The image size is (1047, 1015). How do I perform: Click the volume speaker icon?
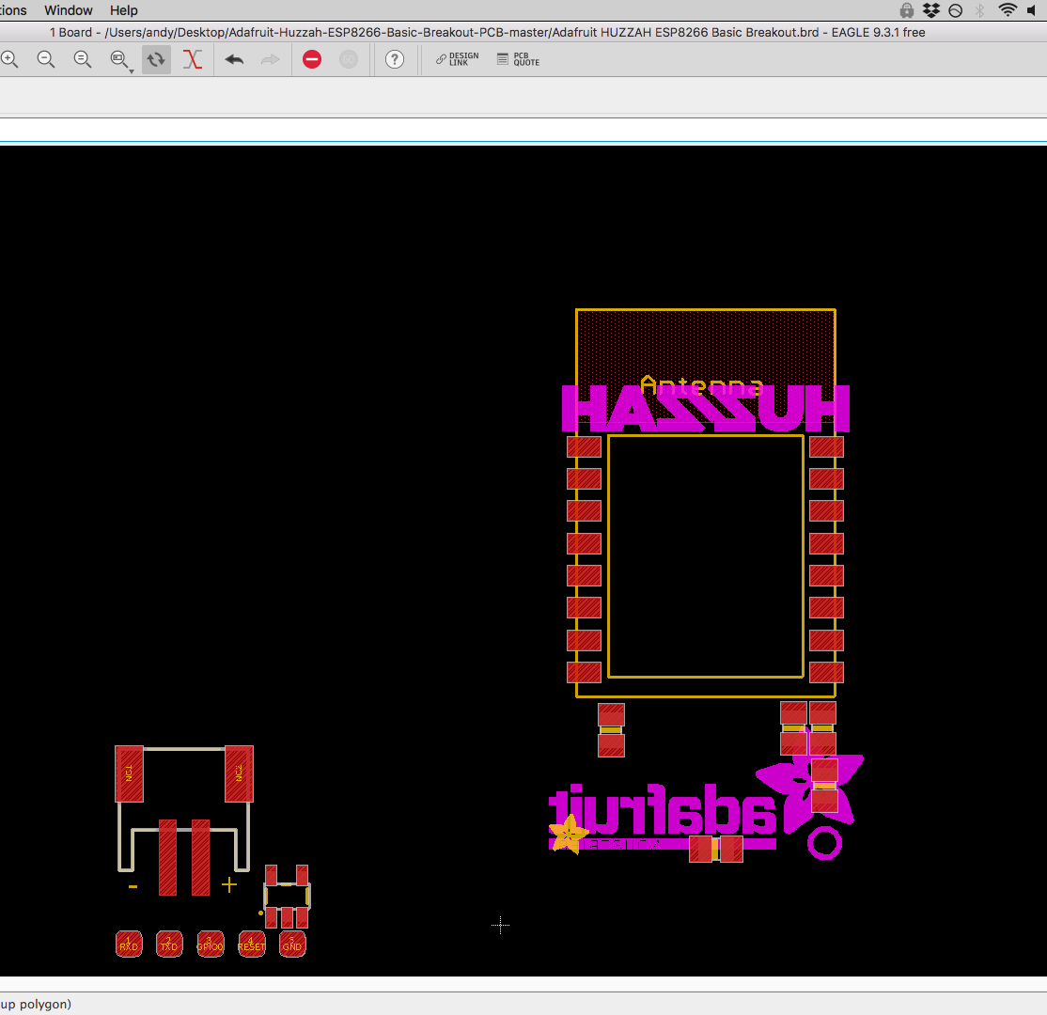(x=1032, y=10)
